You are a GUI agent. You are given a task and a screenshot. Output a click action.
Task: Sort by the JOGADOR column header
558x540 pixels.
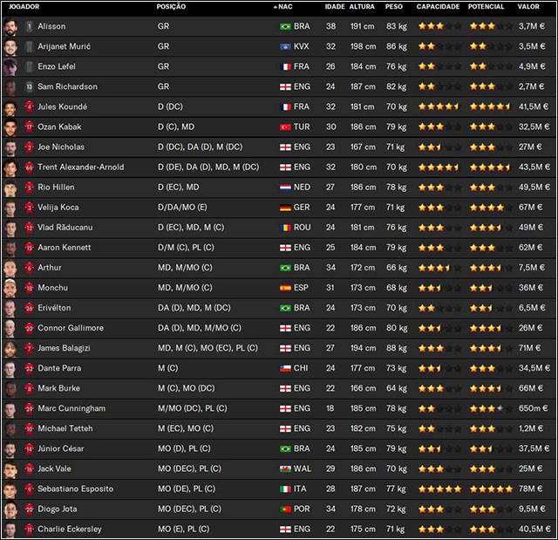24,7
